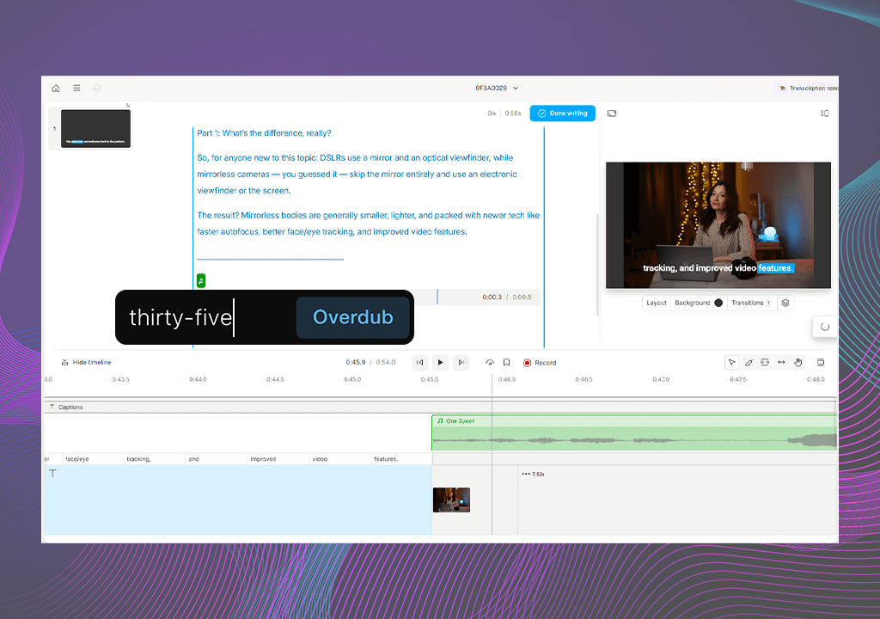
Task: Select the highlighted 'features.' caption on video
Action: (775, 268)
